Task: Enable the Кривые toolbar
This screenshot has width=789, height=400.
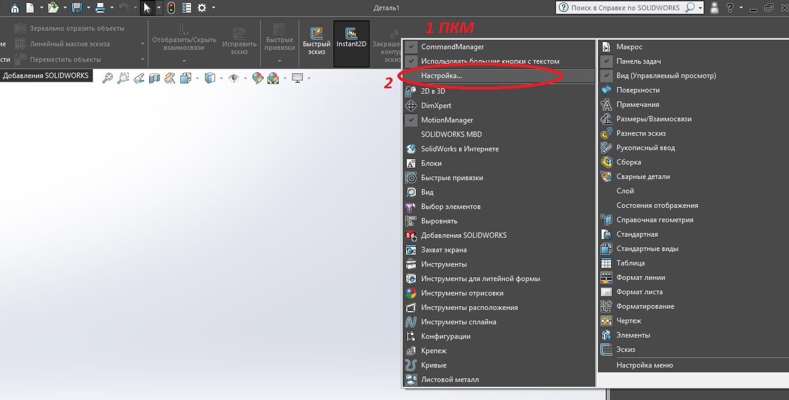Action: tap(500, 365)
